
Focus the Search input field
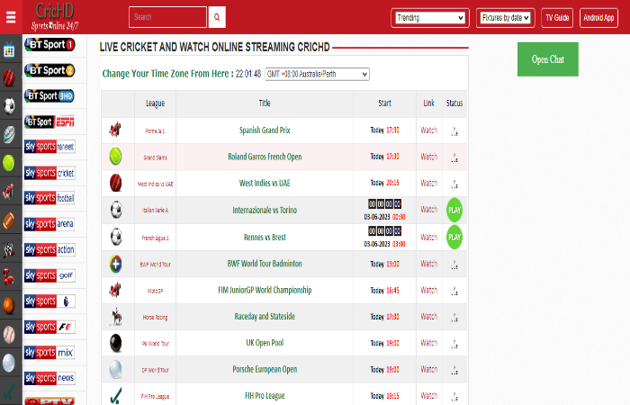pos(168,17)
